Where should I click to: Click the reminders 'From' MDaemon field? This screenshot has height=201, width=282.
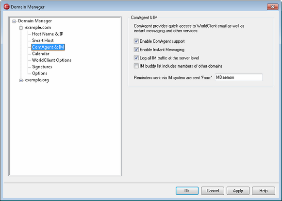point(239,77)
